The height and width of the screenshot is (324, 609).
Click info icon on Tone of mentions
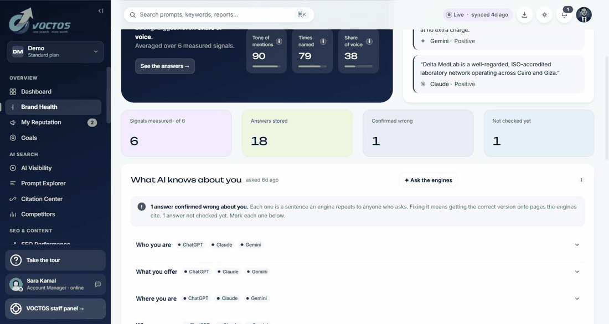(x=279, y=41)
